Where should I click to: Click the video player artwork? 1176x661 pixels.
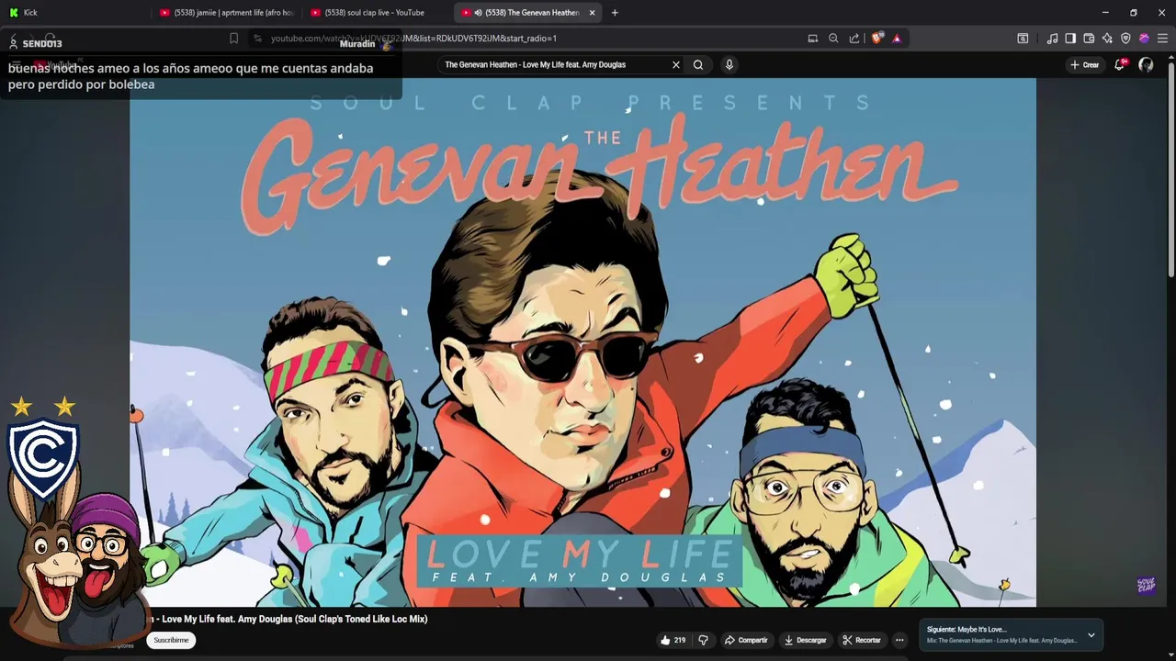(x=582, y=342)
